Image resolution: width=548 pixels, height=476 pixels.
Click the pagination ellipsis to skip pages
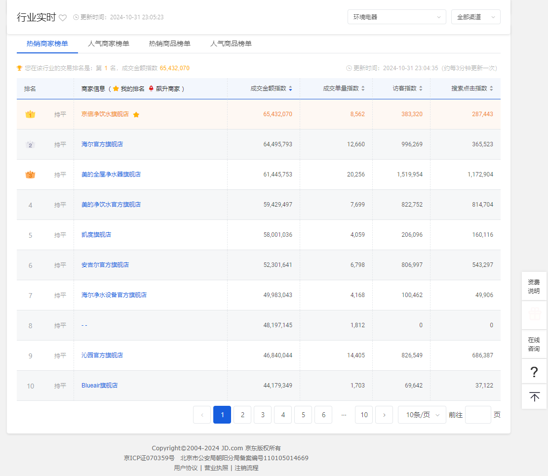(344, 415)
